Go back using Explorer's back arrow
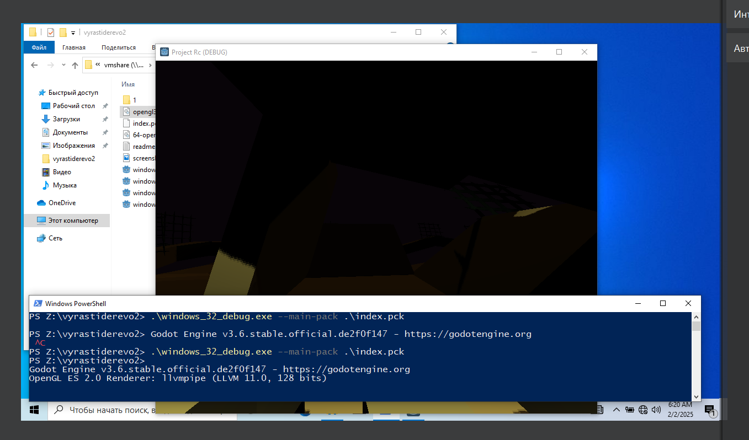This screenshot has width=749, height=440. click(x=34, y=65)
